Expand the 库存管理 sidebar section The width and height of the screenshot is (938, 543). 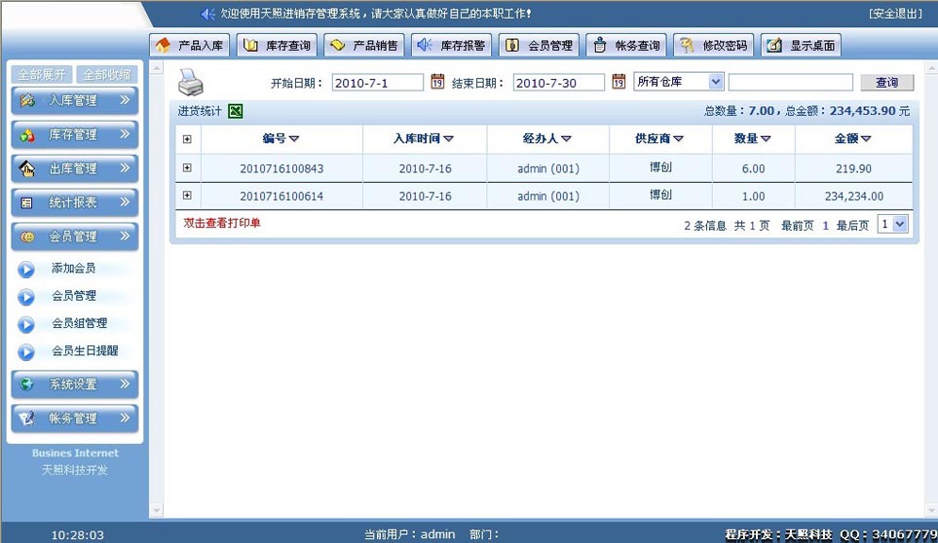75,134
